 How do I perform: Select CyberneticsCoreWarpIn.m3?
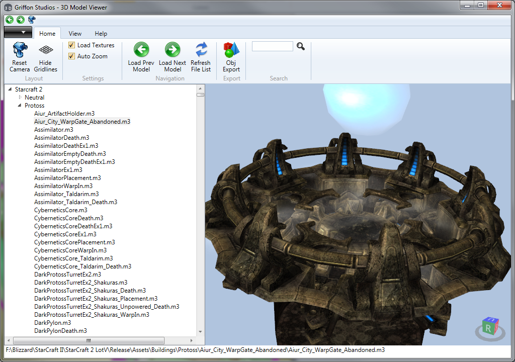(x=70, y=250)
